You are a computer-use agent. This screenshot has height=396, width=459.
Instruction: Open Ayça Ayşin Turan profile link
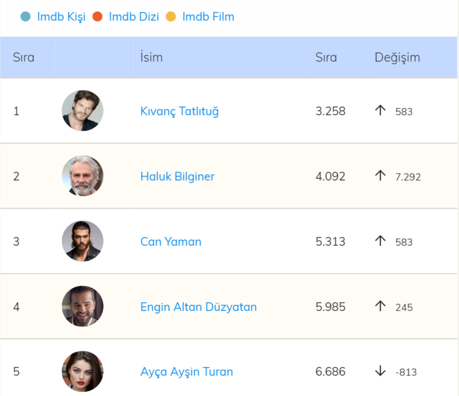pyautogui.click(x=187, y=372)
